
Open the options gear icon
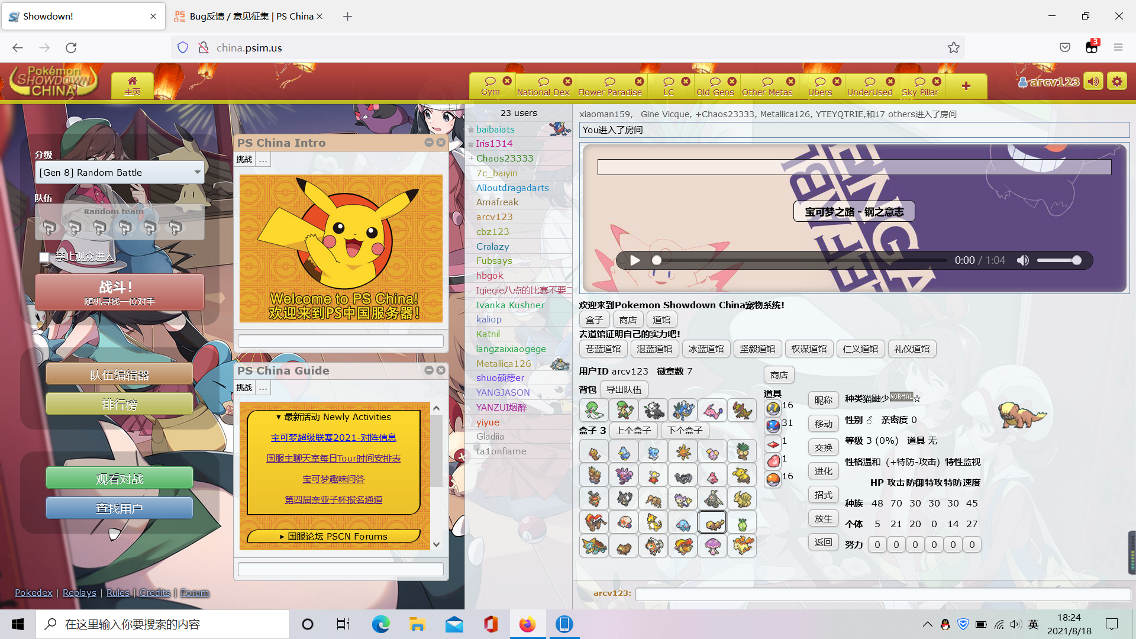[1117, 82]
